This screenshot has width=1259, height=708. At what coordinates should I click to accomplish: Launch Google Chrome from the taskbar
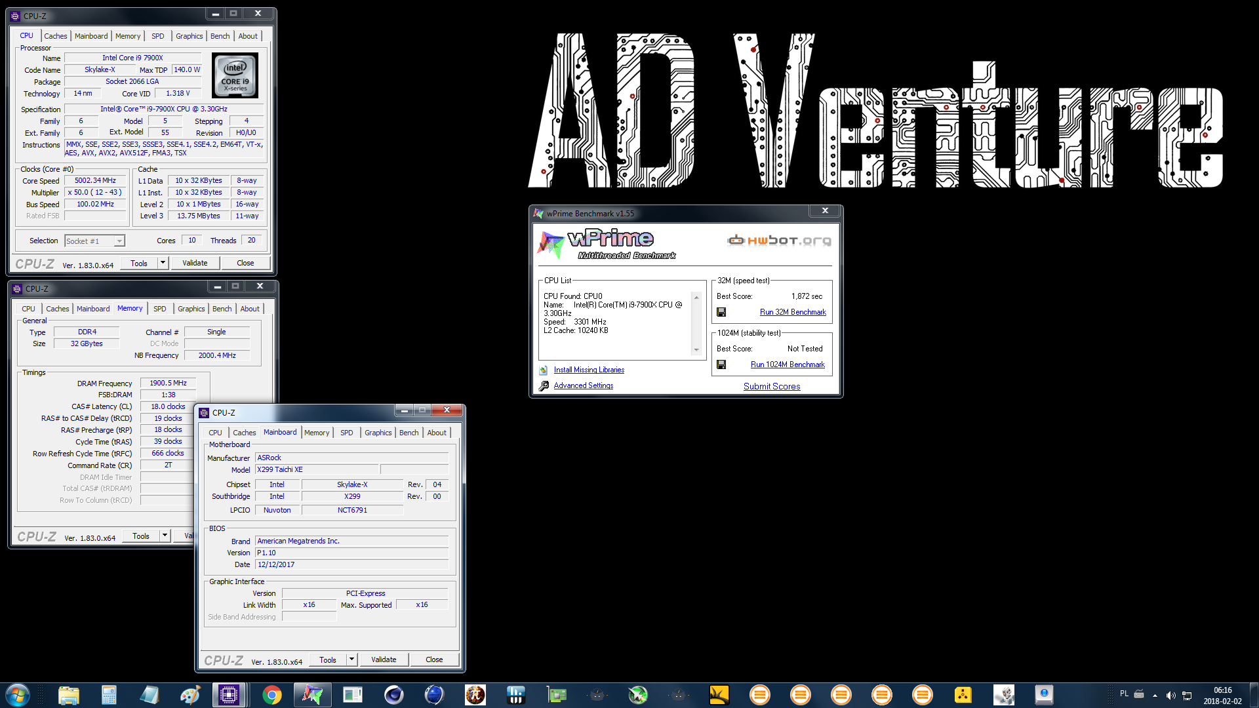(x=271, y=695)
